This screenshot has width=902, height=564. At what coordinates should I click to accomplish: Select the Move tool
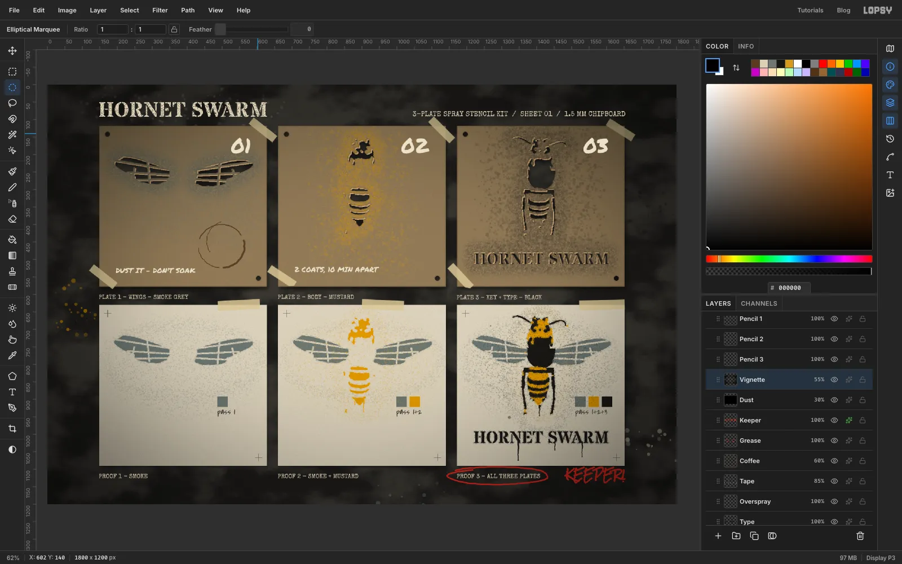point(12,51)
